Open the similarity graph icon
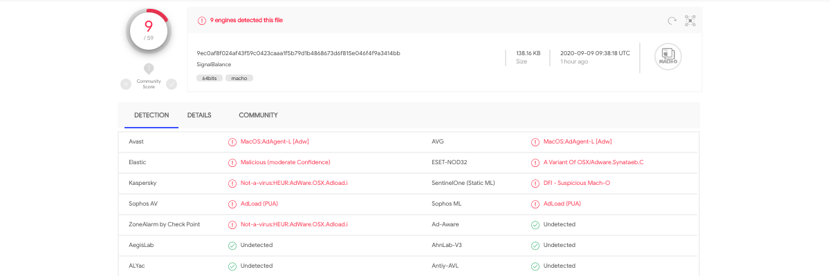 [x=690, y=21]
